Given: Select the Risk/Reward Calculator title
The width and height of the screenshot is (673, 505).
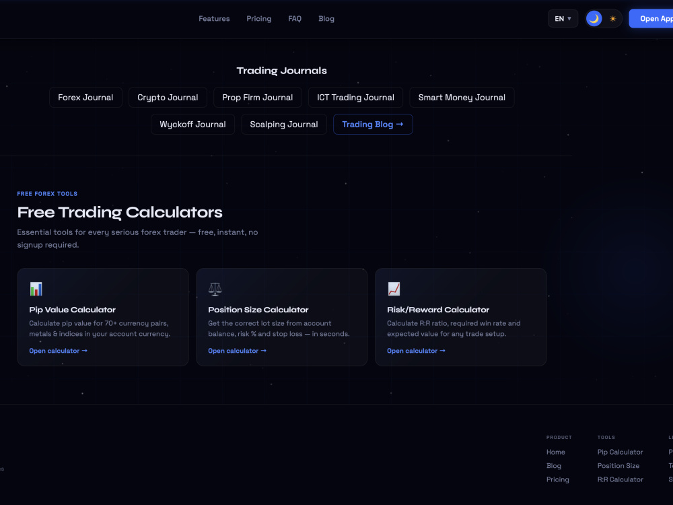Looking at the screenshot, I should tap(438, 310).
